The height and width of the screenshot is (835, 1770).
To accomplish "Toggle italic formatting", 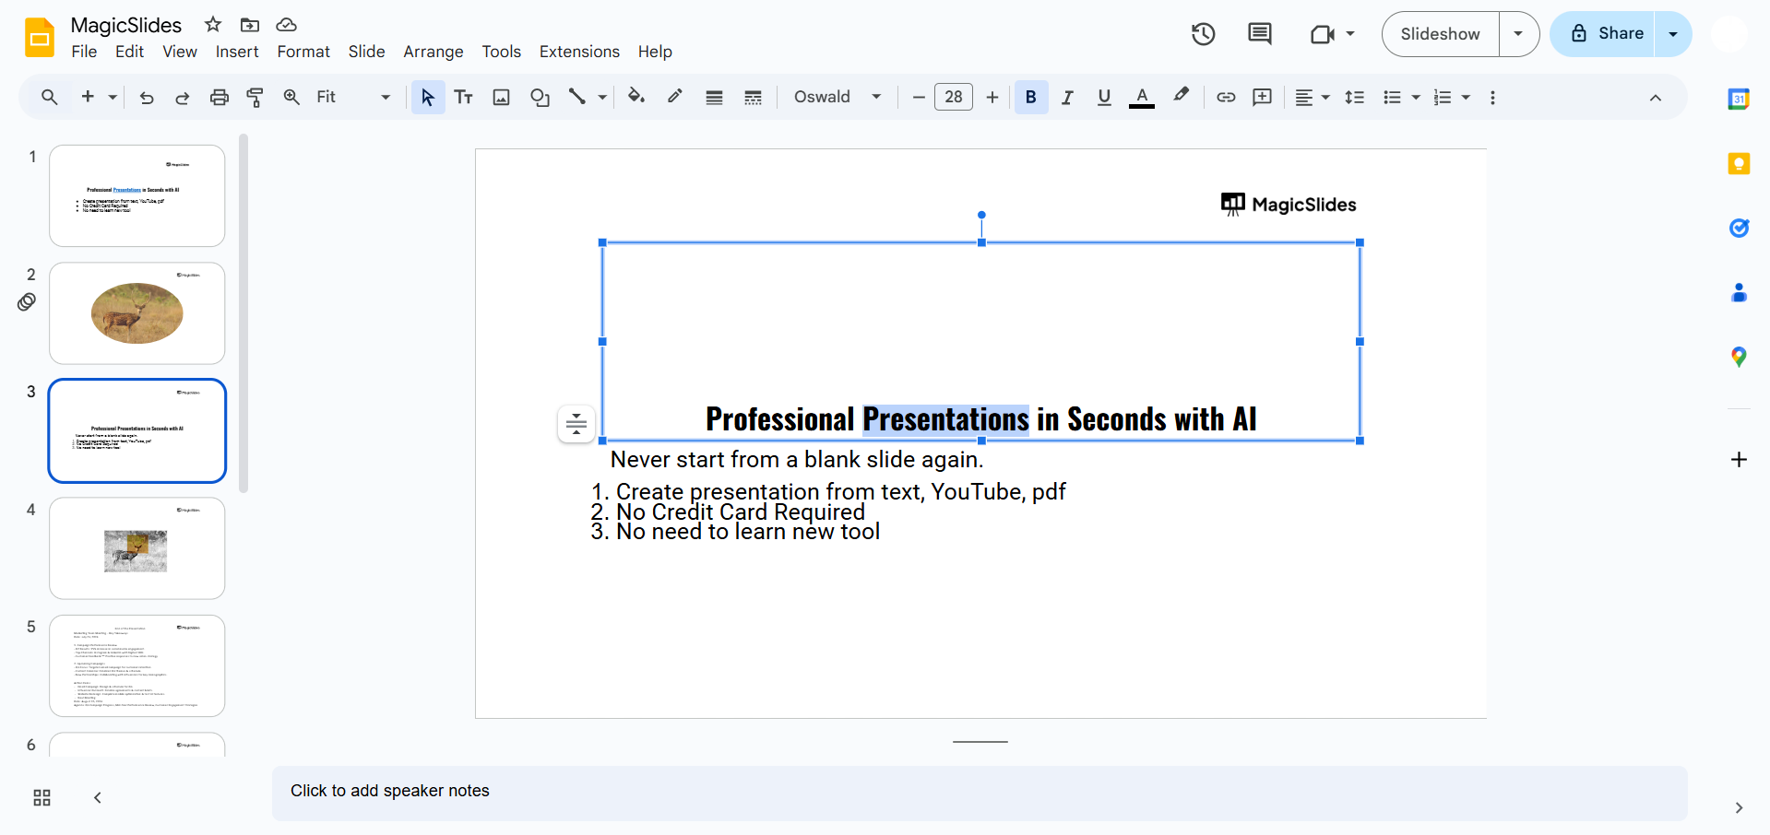I will [x=1067, y=97].
